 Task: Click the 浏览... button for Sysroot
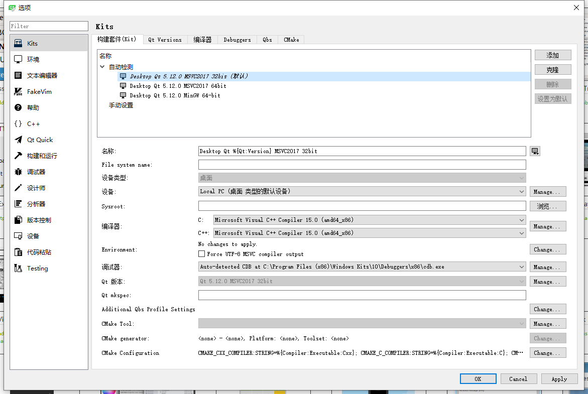548,206
